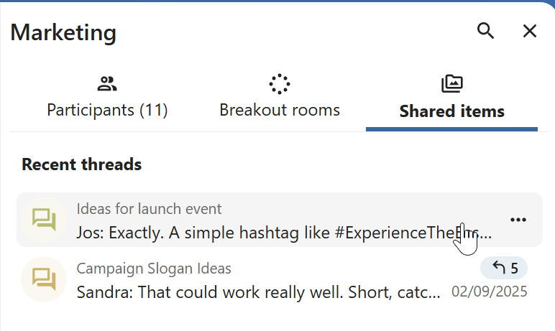The image size is (555, 331).
Task: Click the Breakout rooms dotted-circle icon
Action: [279, 84]
